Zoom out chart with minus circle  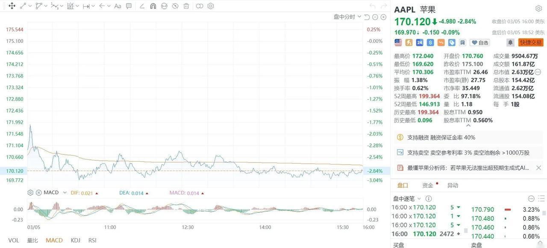click(375, 17)
